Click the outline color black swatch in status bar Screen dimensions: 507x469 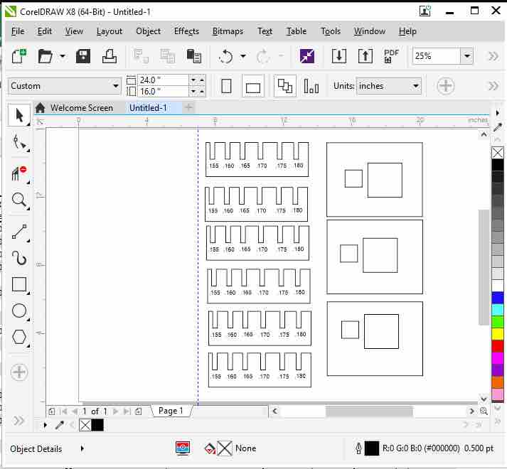tap(372, 448)
